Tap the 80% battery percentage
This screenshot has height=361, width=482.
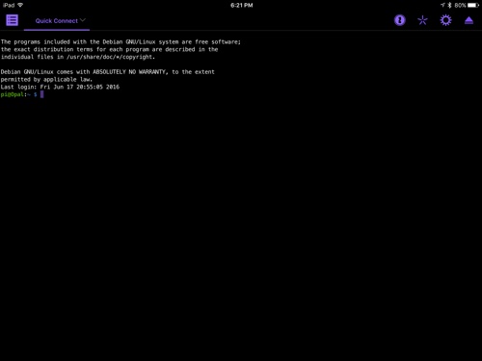pos(460,5)
